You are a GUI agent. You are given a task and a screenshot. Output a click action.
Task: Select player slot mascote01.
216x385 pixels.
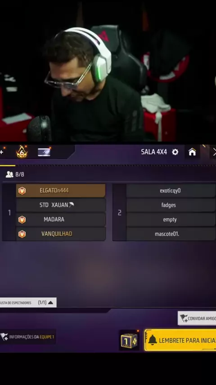click(x=171, y=234)
